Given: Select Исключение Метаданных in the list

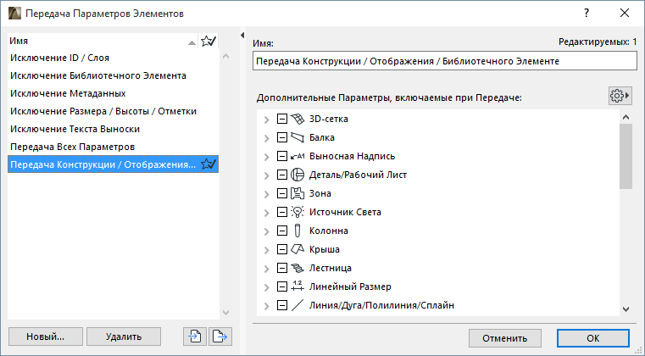Looking at the screenshot, I should pyautogui.click(x=68, y=93).
